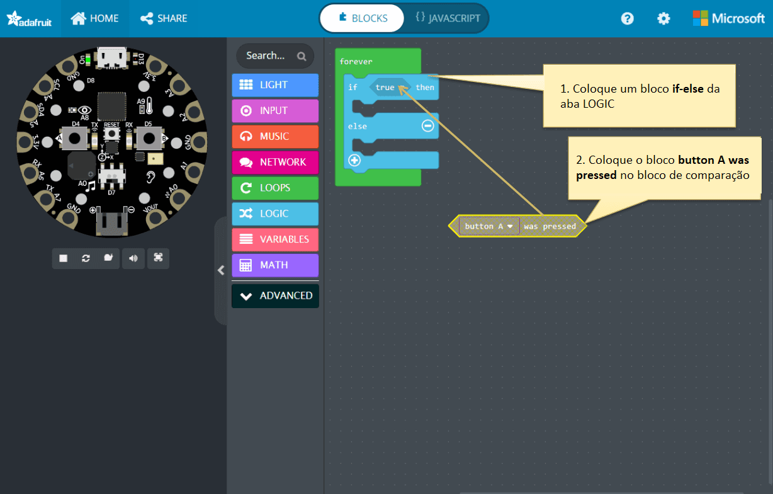This screenshot has height=494, width=773.
Task: Open the LOGIC blocks category
Action: click(x=275, y=214)
